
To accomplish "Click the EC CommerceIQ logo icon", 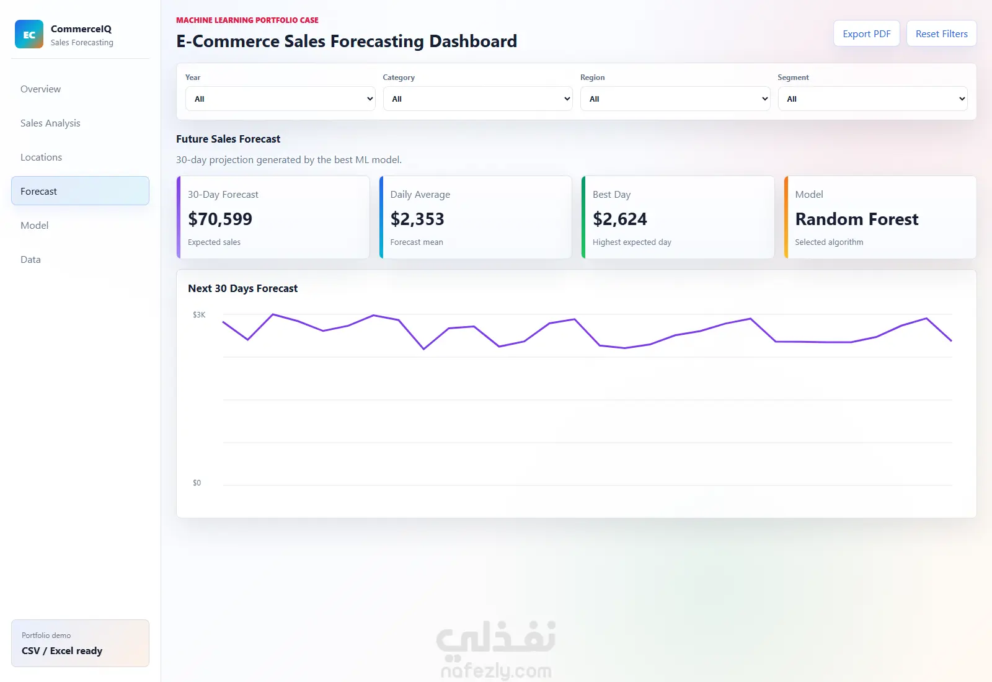I will pos(29,34).
